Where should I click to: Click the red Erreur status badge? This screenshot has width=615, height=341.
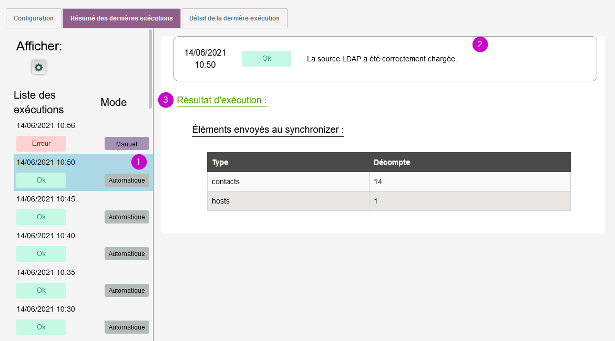[x=41, y=144]
